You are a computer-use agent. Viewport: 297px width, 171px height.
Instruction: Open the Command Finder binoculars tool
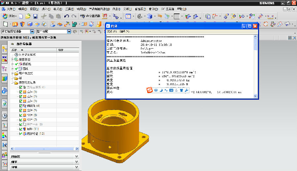(83, 16)
